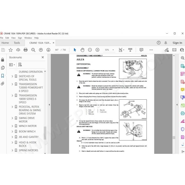This screenshot has width=185, height=185.
Task: Click the zoom out minus icon
Action: click(90, 50)
